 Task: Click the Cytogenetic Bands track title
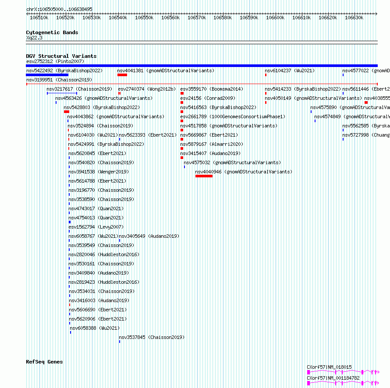coord(52,32)
